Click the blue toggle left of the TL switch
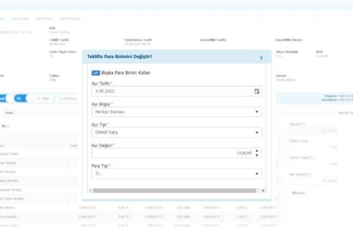Screen dimensions: 353x235 pyautogui.click(x=5, y=98)
